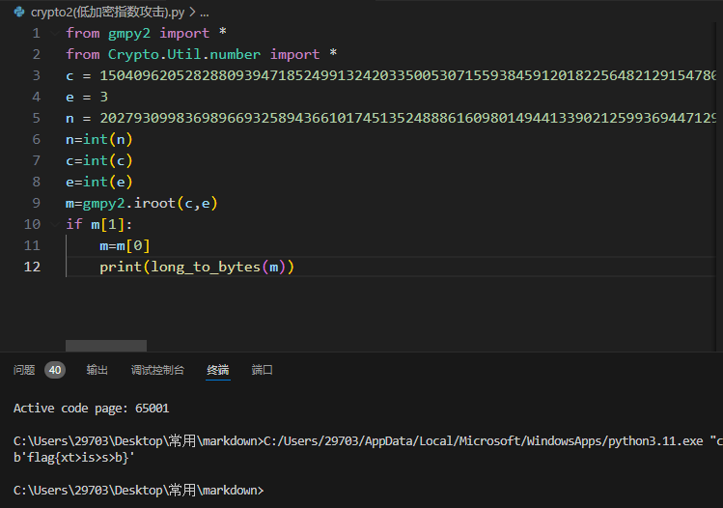The height and width of the screenshot is (508, 723).
Task: Select the 终端 (Terminal) tab
Action: (218, 370)
